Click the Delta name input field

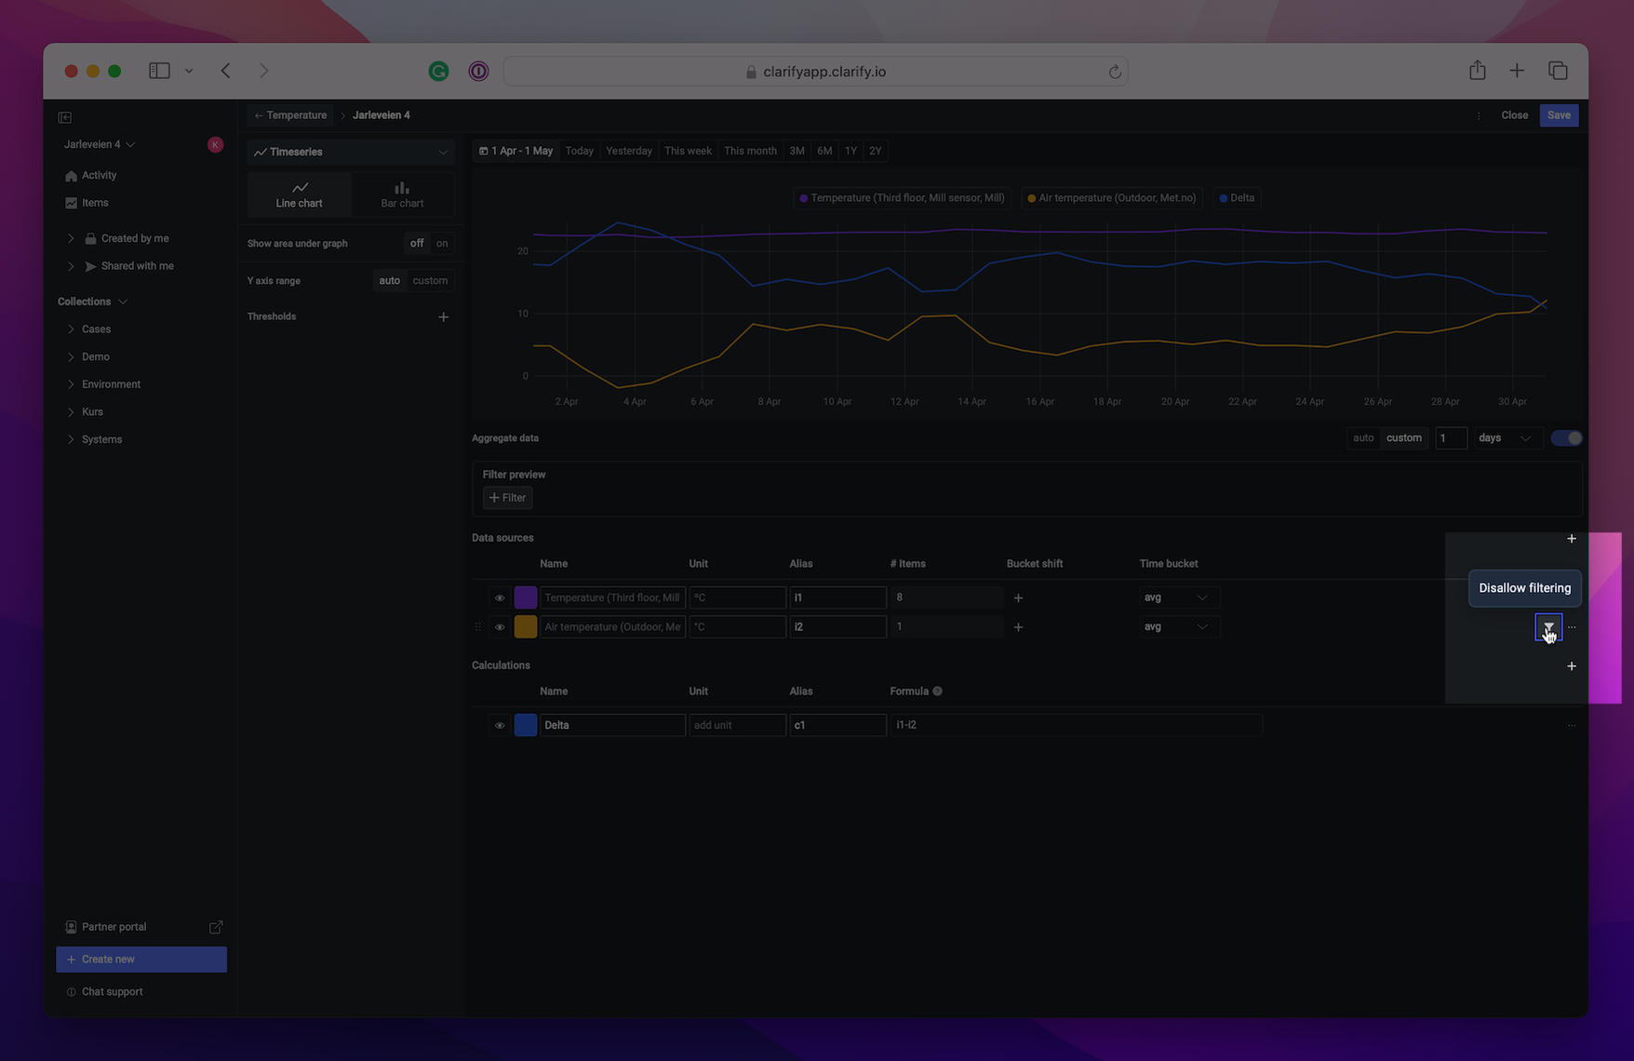pos(612,725)
